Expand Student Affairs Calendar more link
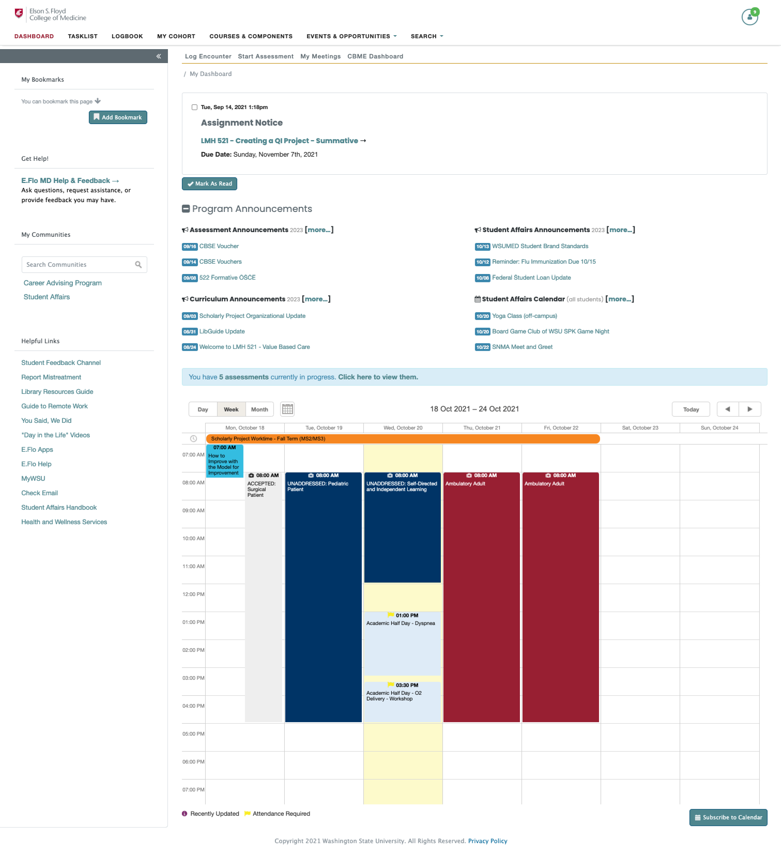This screenshot has height=853, width=781. tap(620, 299)
